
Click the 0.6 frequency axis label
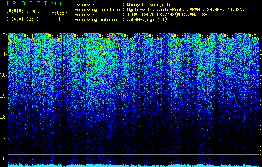tap(4, 159)
